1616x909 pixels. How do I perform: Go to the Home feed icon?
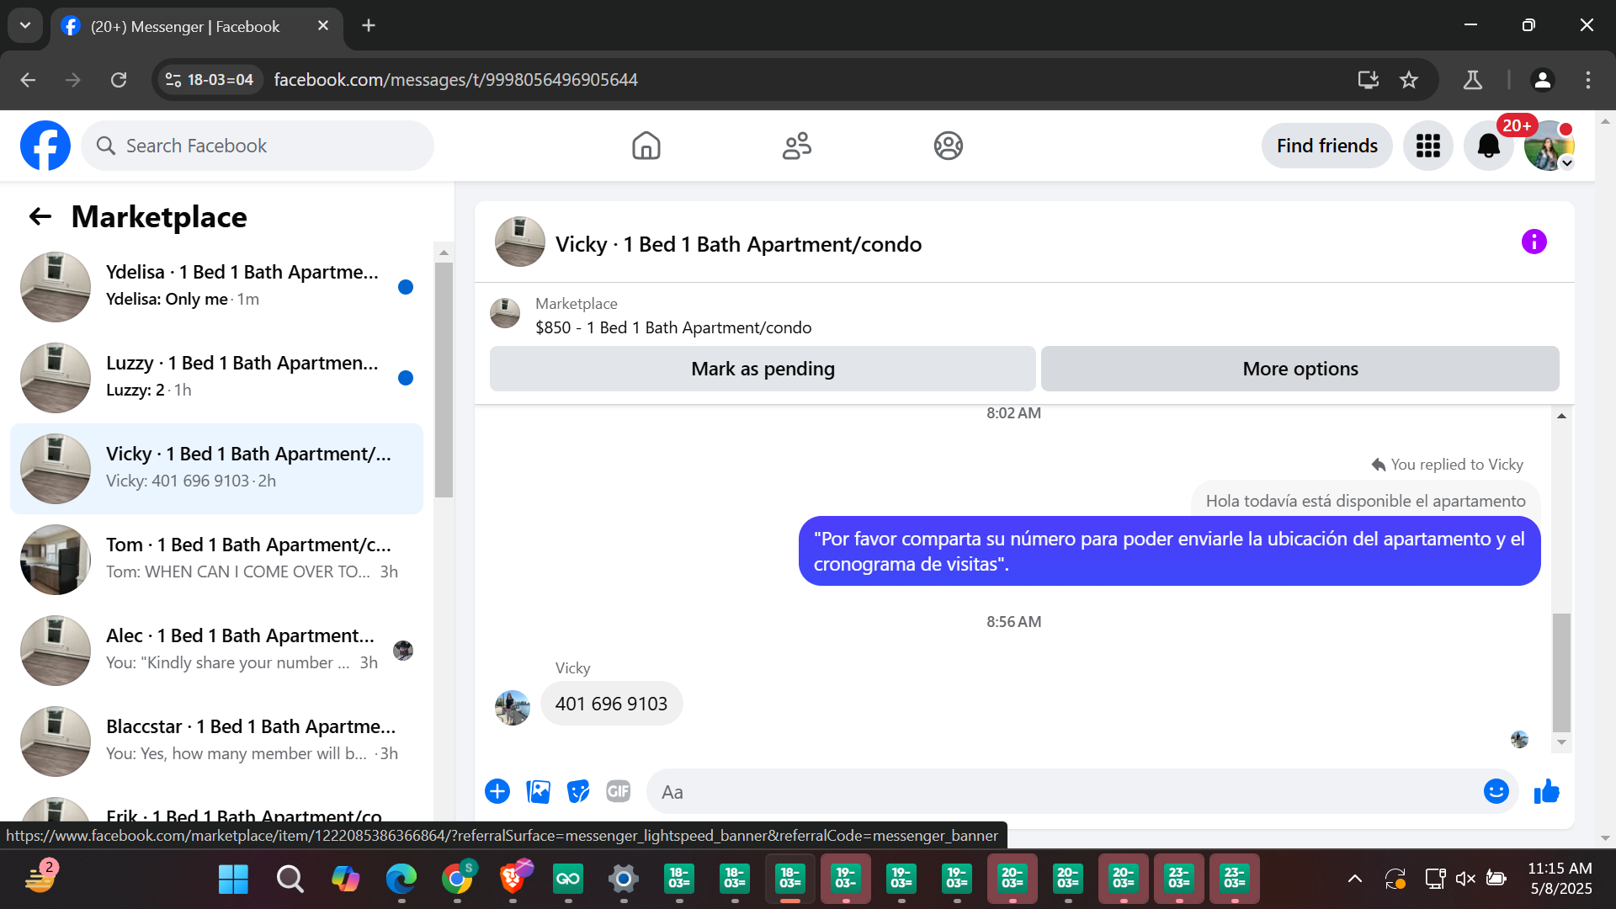[646, 146]
